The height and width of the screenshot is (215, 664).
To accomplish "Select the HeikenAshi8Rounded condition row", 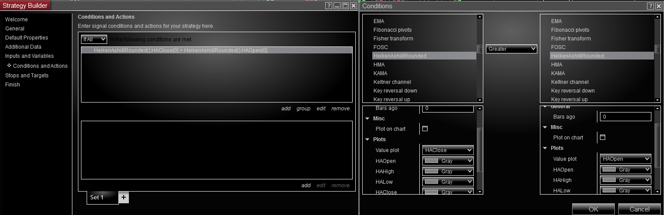I will [216, 50].
